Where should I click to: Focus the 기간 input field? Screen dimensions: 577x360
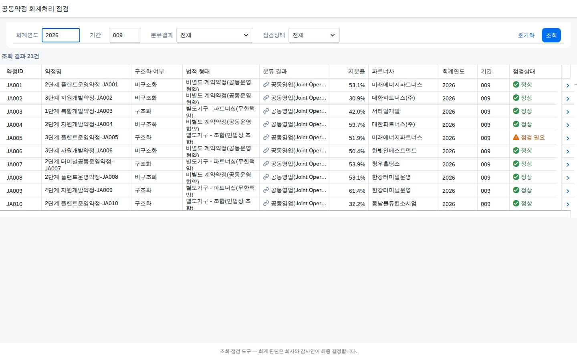(x=125, y=35)
